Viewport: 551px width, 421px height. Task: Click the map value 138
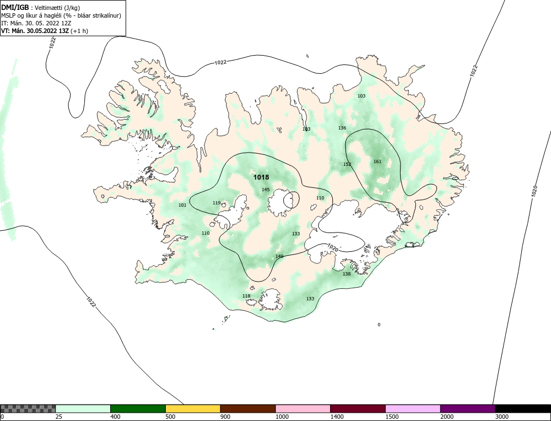click(x=347, y=274)
